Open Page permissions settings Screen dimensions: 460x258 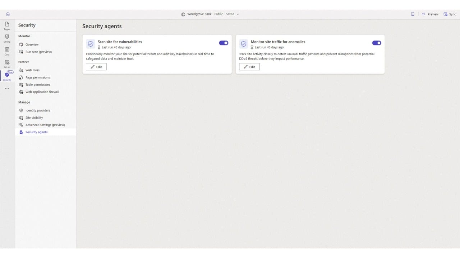pyautogui.click(x=37, y=77)
